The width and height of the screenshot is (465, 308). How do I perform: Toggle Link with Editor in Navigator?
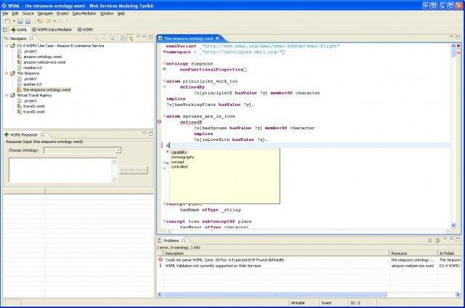tap(131, 38)
